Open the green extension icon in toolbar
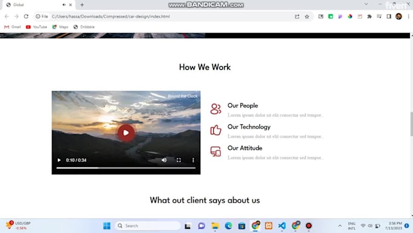Image resolution: width=413 pixels, height=233 pixels. [330, 16]
